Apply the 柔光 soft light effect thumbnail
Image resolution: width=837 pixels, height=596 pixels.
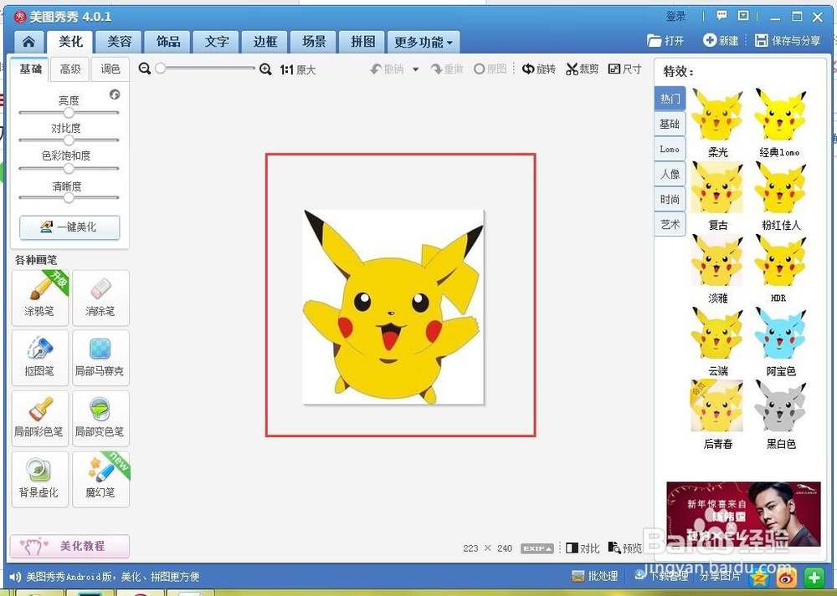(717, 115)
